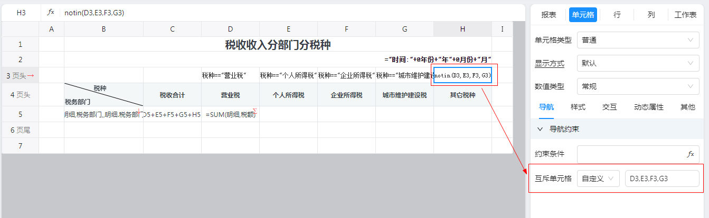
Task: Click the 互斥单元格 input with D3,E3,F3,G3
Action: (662, 179)
